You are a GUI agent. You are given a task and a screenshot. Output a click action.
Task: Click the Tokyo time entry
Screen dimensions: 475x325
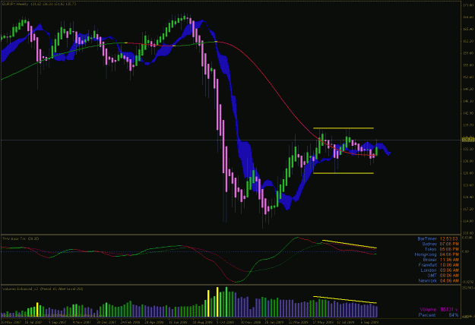(442, 249)
